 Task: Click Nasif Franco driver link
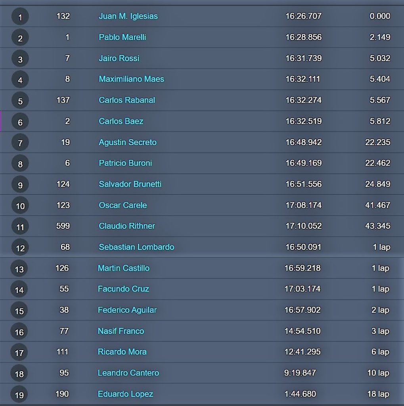click(121, 331)
